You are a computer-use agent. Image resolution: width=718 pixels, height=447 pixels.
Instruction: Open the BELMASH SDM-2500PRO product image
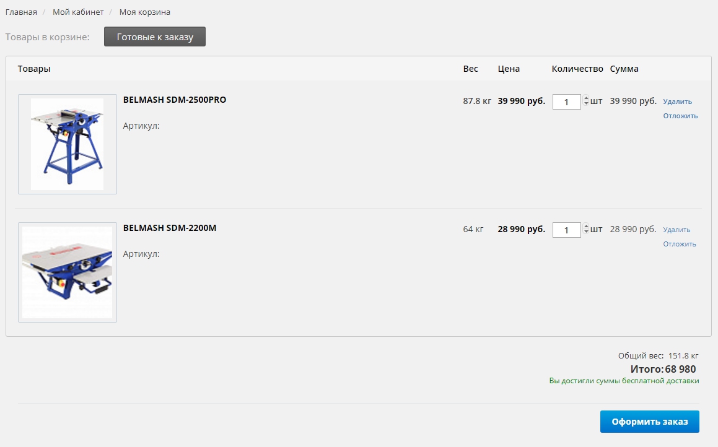68,144
